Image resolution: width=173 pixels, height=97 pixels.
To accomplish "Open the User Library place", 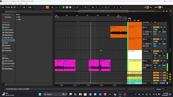I will [x=9, y=61].
